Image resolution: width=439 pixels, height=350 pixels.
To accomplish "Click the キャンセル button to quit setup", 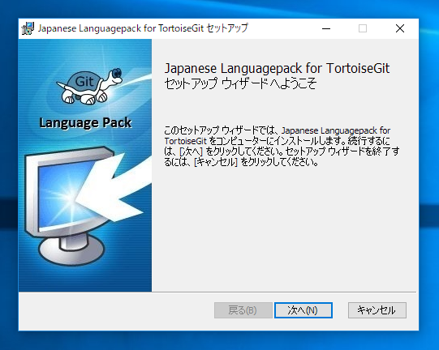I will (377, 310).
